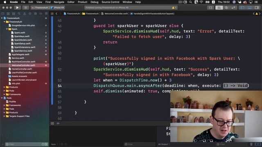Open the Report navigator icon
This screenshot has width=262, height=147.
tap(46, 13)
